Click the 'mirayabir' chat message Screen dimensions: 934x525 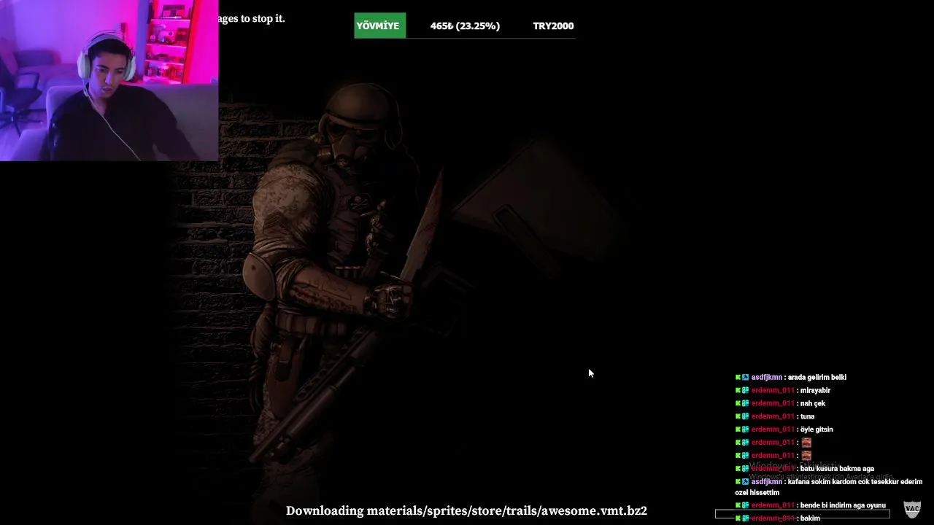pos(815,390)
